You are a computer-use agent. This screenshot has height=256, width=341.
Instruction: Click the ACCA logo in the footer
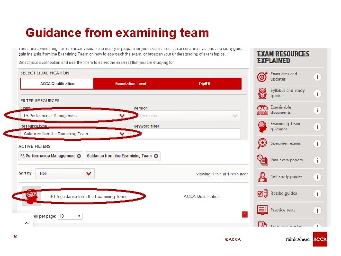[x=320, y=239]
